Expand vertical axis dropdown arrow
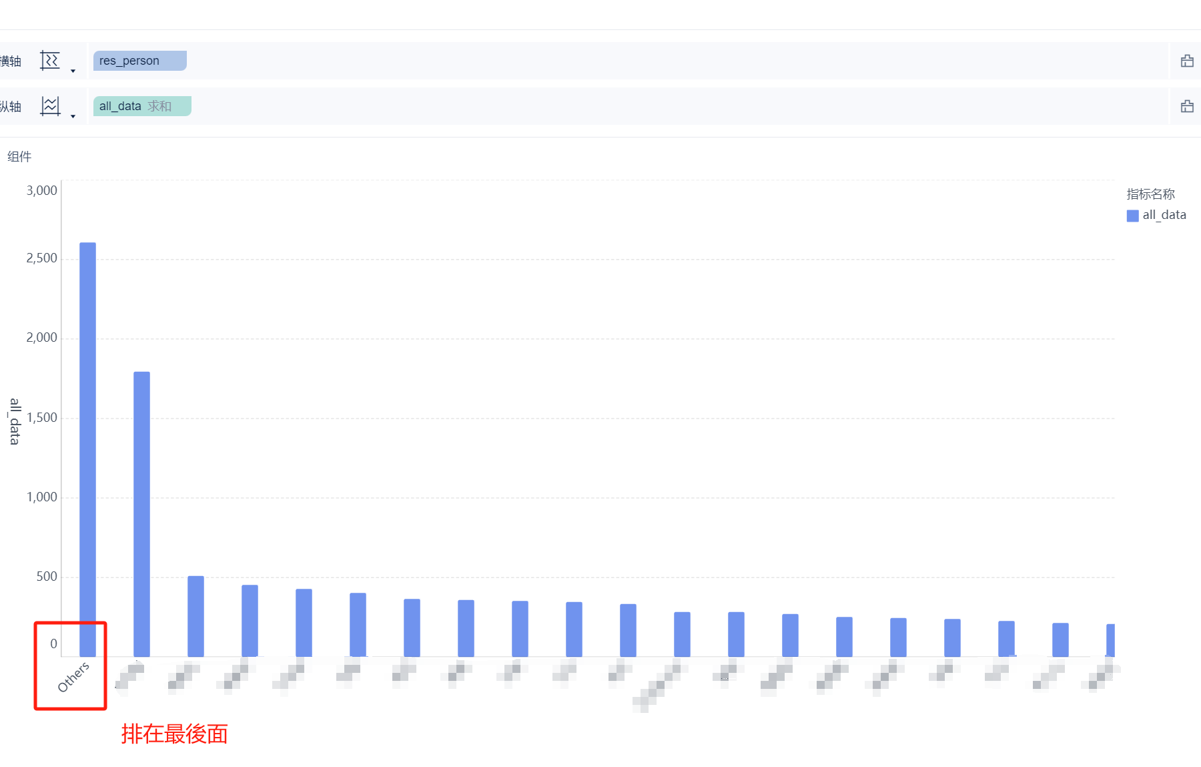 tap(73, 116)
